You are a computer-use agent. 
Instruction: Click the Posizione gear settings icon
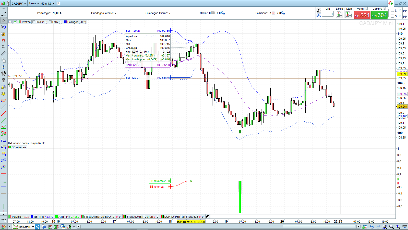click(x=283, y=13)
